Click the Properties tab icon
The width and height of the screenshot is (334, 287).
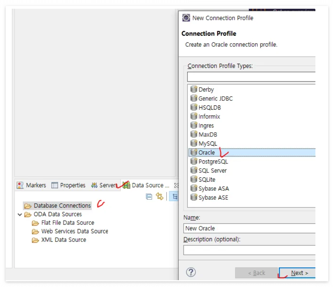[55, 185]
